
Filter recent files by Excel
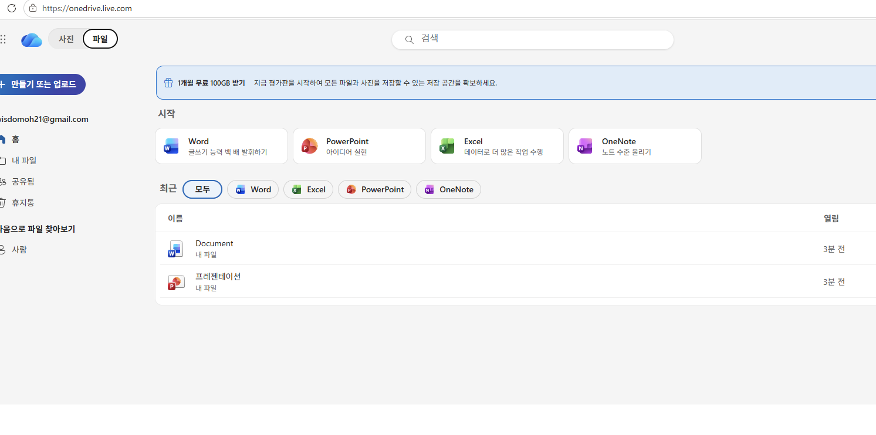[309, 189]
